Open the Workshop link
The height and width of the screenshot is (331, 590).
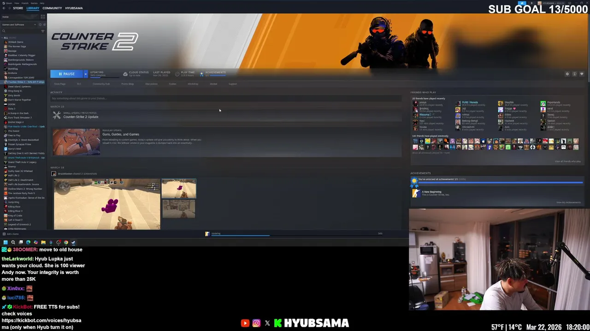coord(193,84)
